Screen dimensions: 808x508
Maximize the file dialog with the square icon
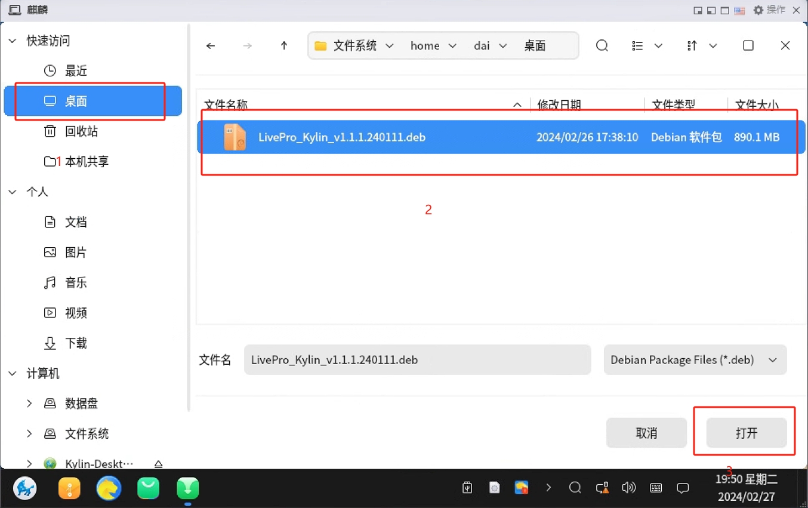coord(748,46)
